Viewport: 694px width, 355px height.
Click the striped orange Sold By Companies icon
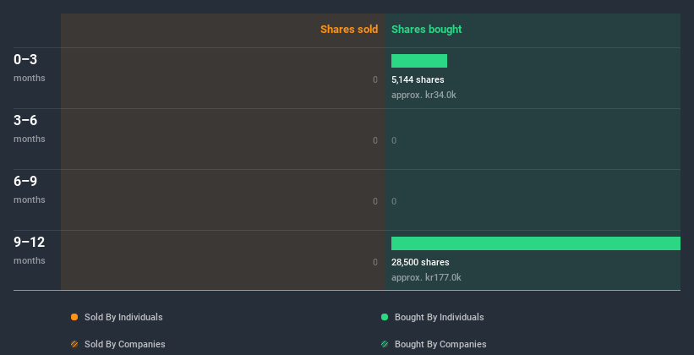pos(74,344)
